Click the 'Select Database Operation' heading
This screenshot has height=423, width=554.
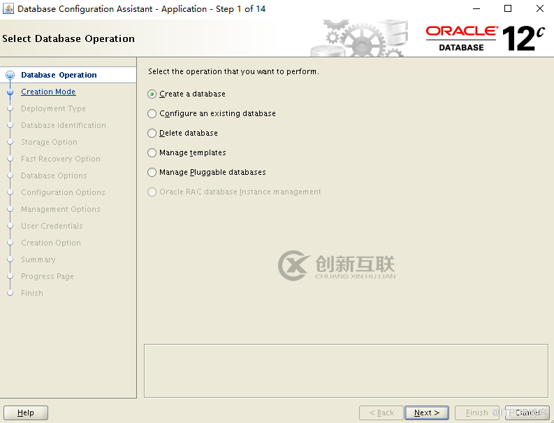[68, 38]
